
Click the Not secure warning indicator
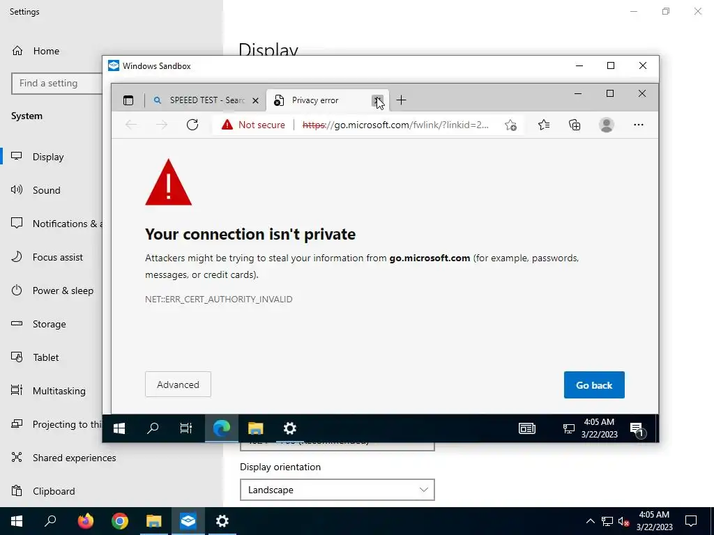coord(253,125)
